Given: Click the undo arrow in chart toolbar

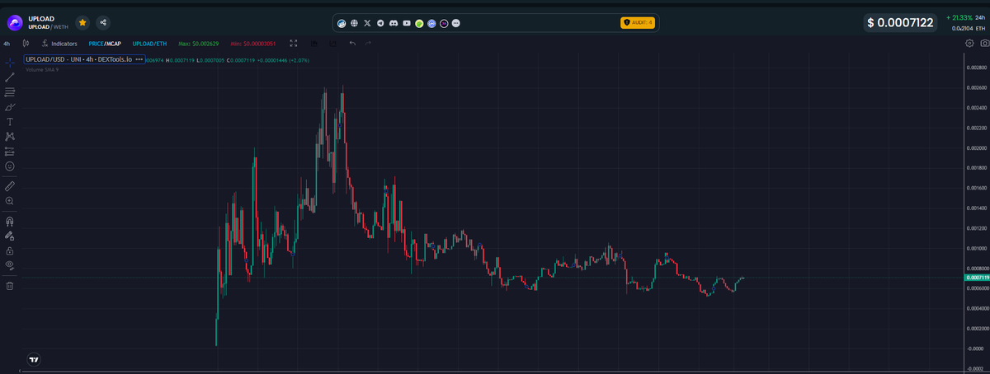Looking at the screenshot, I should pyautogui.click(x=352, y=43).
